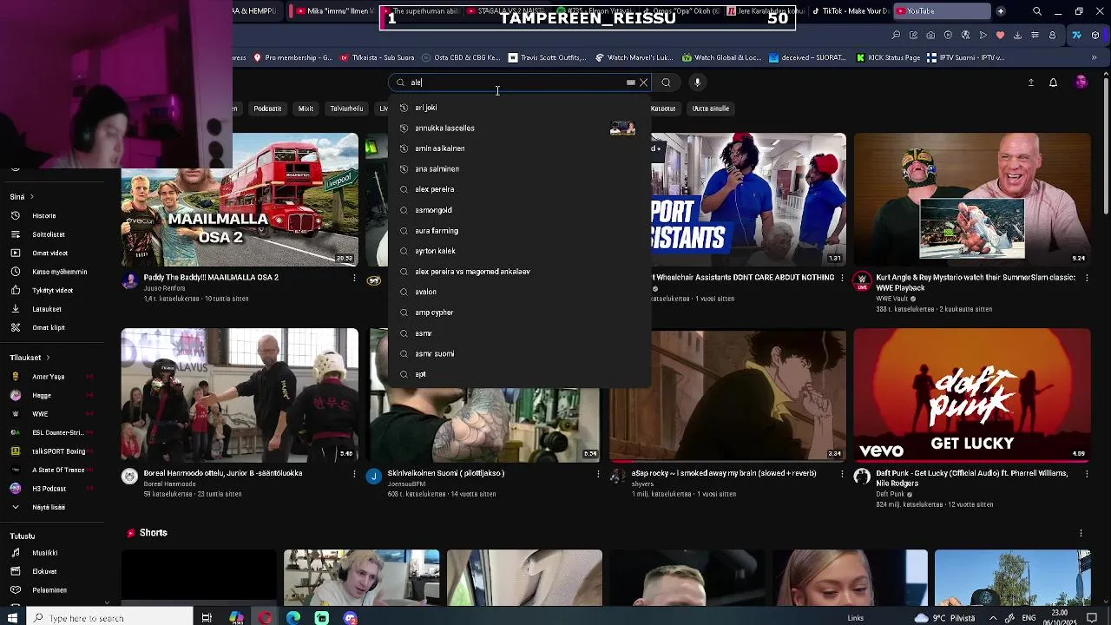The width and height of the screenshot is (1111, 625).
Task: Open Microsoft Edge from taskbar
Action: [x=293, y=618]
